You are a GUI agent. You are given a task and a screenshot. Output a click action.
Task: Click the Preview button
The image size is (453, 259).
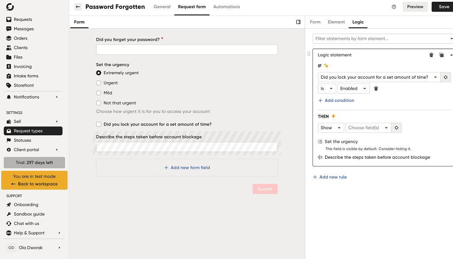(x=415, y=7)
